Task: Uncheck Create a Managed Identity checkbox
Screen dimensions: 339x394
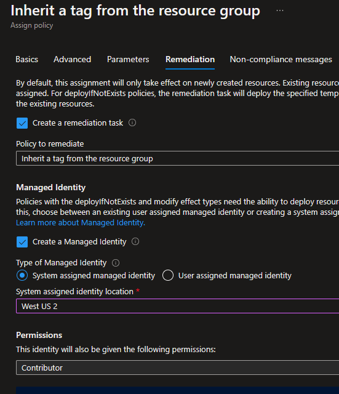Action: pos(22,242)
